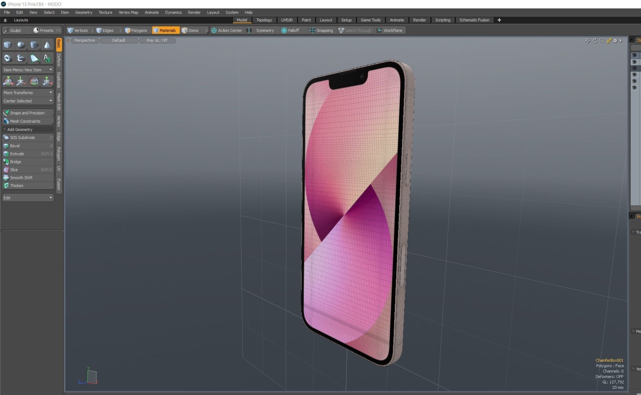This screenshot has width=641, height=395.
Task: Click Snaps and Precision button
Action: 28,113
